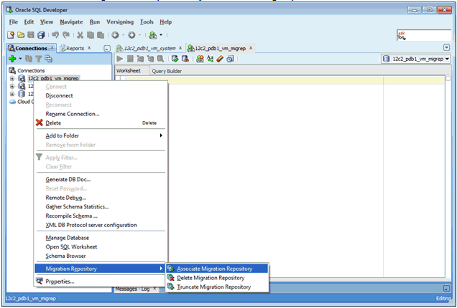
Task: Click Associate Migration Repository submenu item
Action: (x=217, y=269)
